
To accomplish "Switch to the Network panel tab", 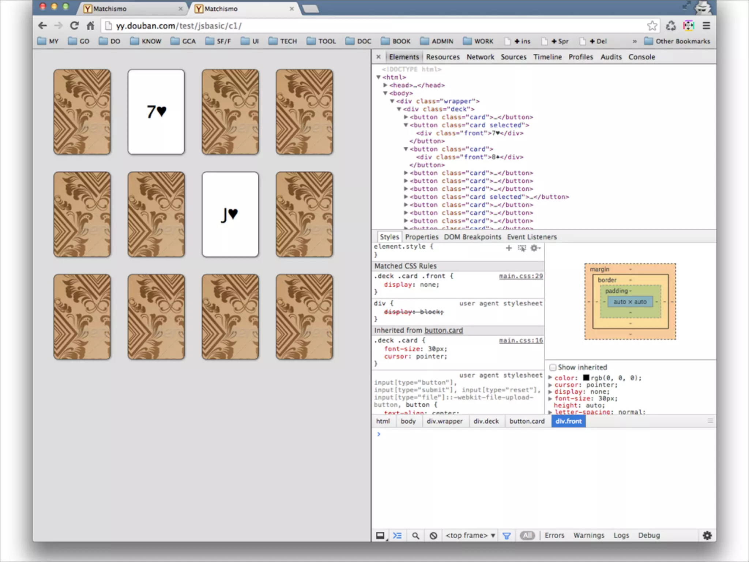I will click(x=480, y=57).
